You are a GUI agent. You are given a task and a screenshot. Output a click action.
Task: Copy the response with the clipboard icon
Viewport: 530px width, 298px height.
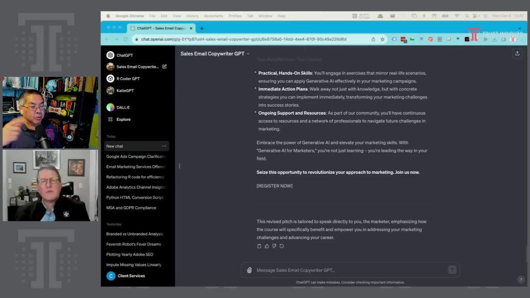[259, 246]
